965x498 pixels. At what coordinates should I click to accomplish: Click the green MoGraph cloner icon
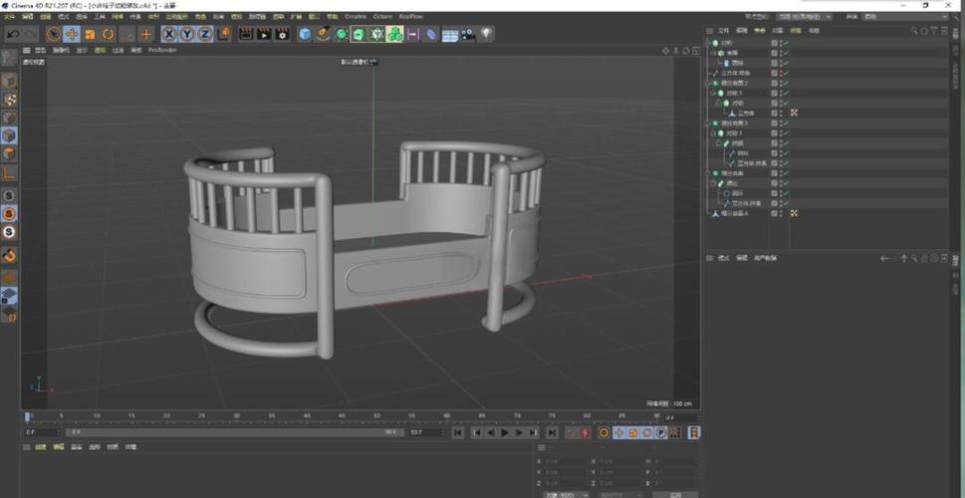(x=395, y=34)
